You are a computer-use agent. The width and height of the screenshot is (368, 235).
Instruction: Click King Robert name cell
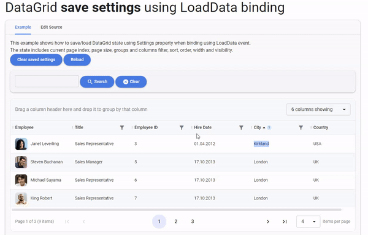[41, 198]
